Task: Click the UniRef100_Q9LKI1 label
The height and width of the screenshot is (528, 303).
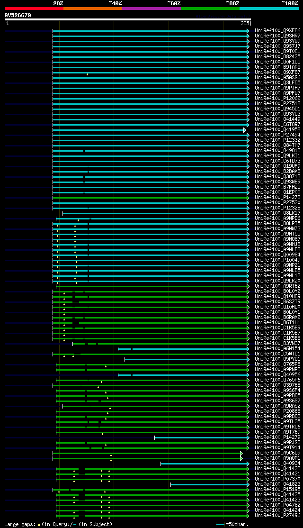Action: (x=277, y=156)
